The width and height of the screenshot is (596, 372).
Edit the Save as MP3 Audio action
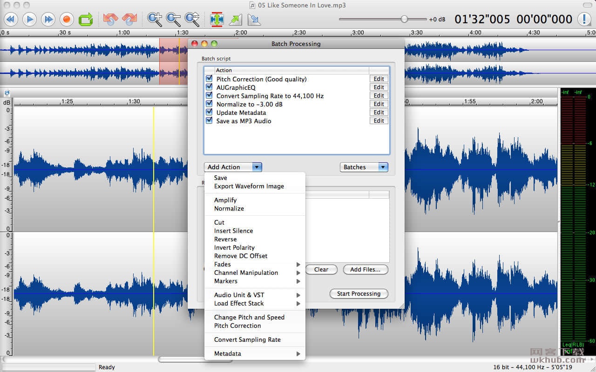click(379, 121)
